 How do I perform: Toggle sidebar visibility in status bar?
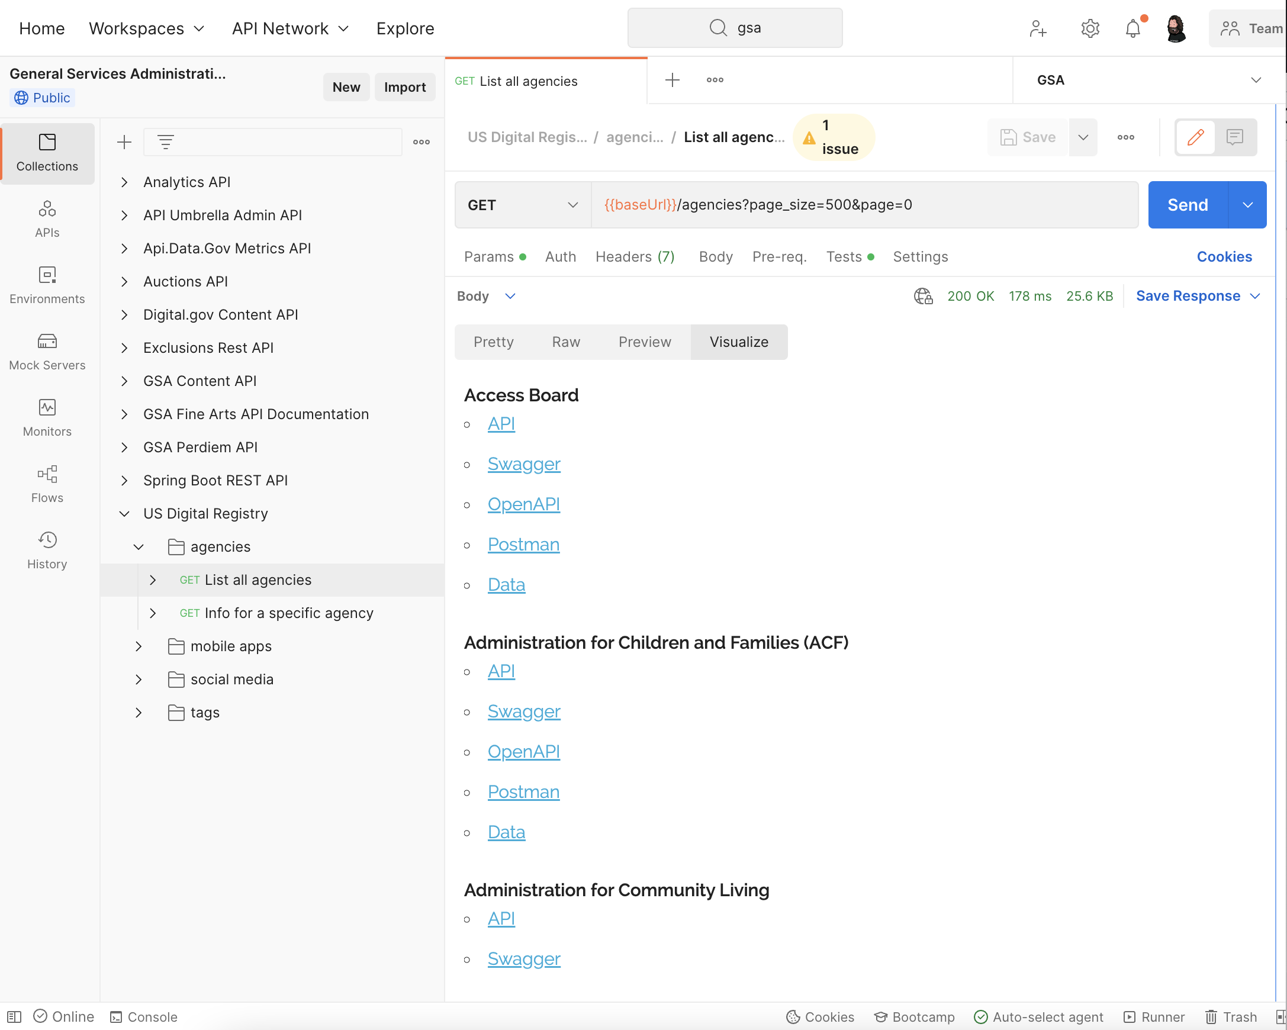point(14,1017)
